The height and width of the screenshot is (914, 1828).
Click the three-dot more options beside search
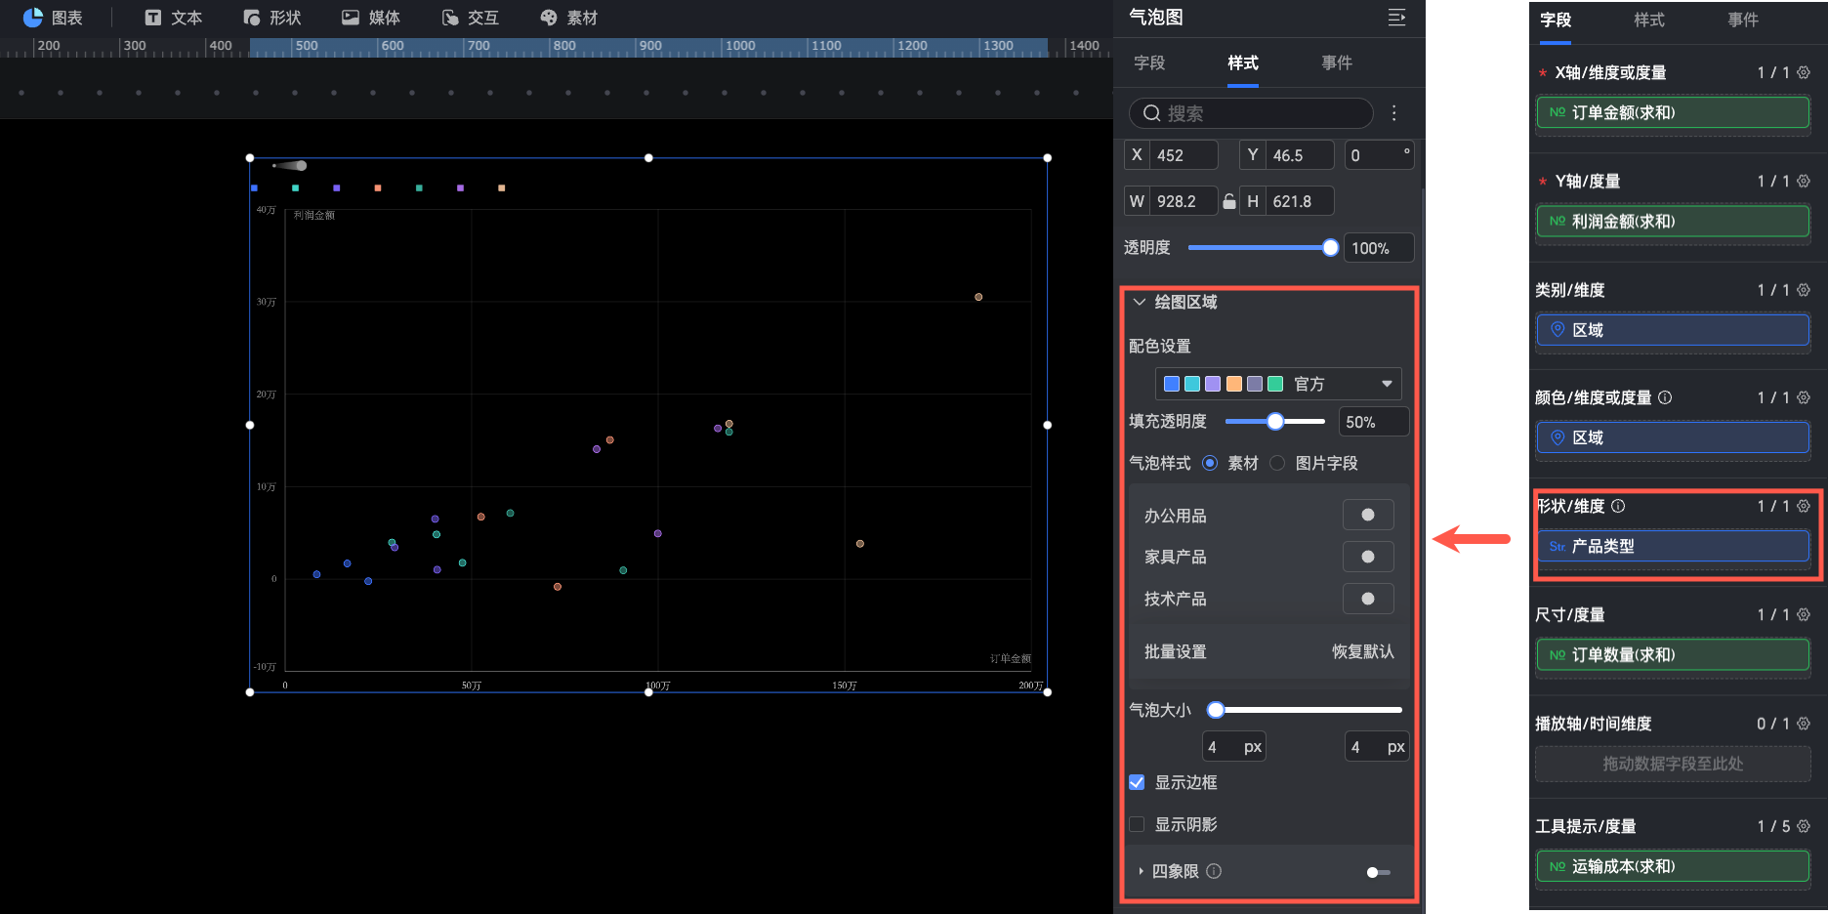[1394, 113]
